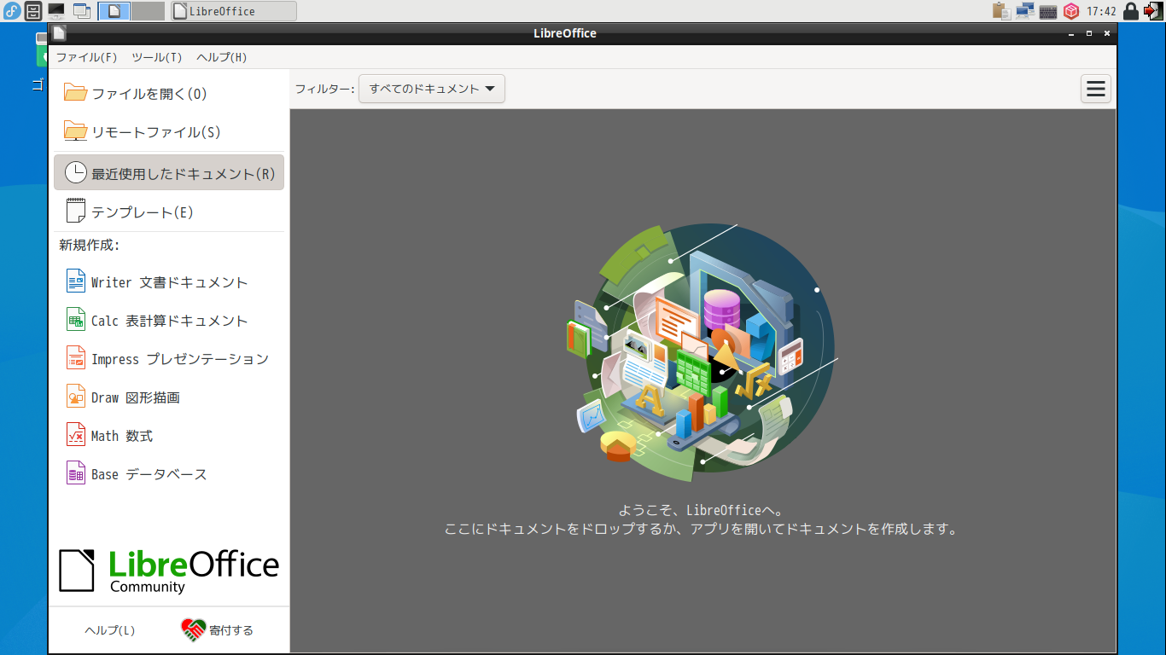Expand the すべてのドキュメント filter dropdown

[x=432, y=89]
